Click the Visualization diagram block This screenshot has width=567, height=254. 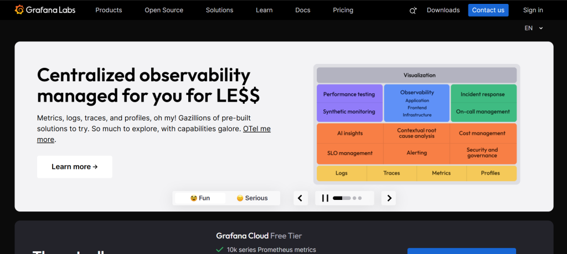coord(416,75)
